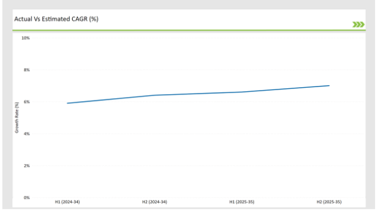Click the green triple-chevron arrow icon

coord(358,24)
